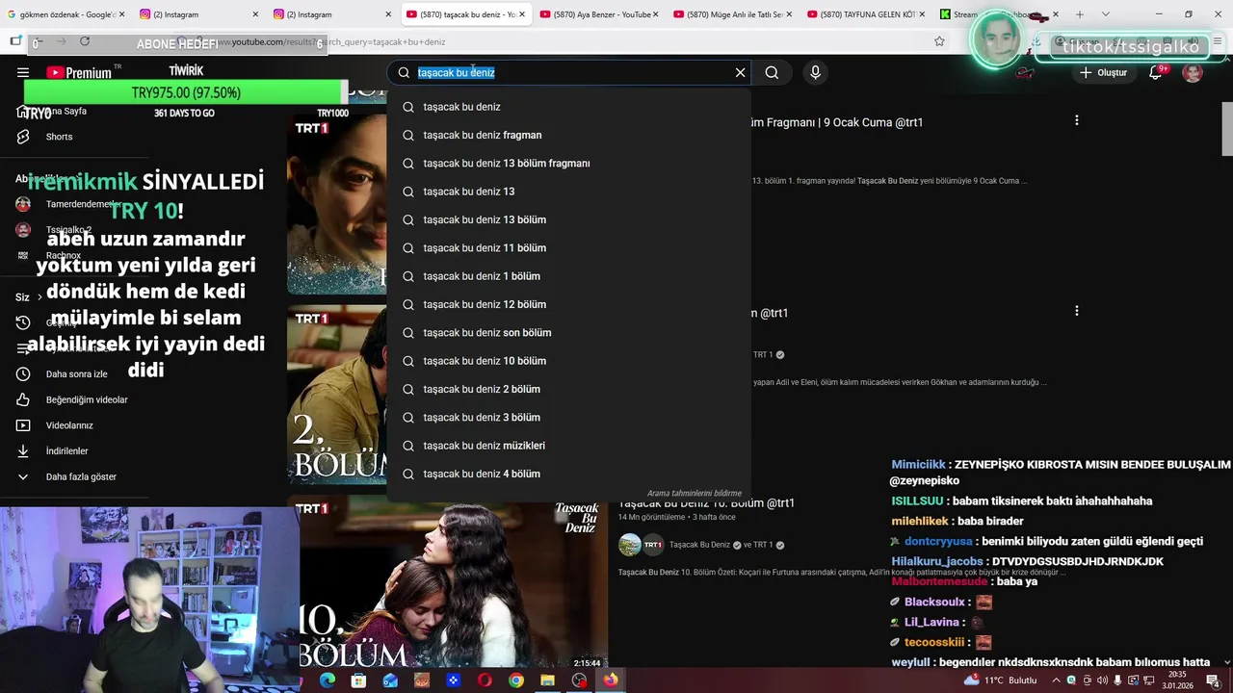The image size is (1233, 693).
Task: Open Taşacak Bu Deniz channel link
Action: click(x=699, y=545)
